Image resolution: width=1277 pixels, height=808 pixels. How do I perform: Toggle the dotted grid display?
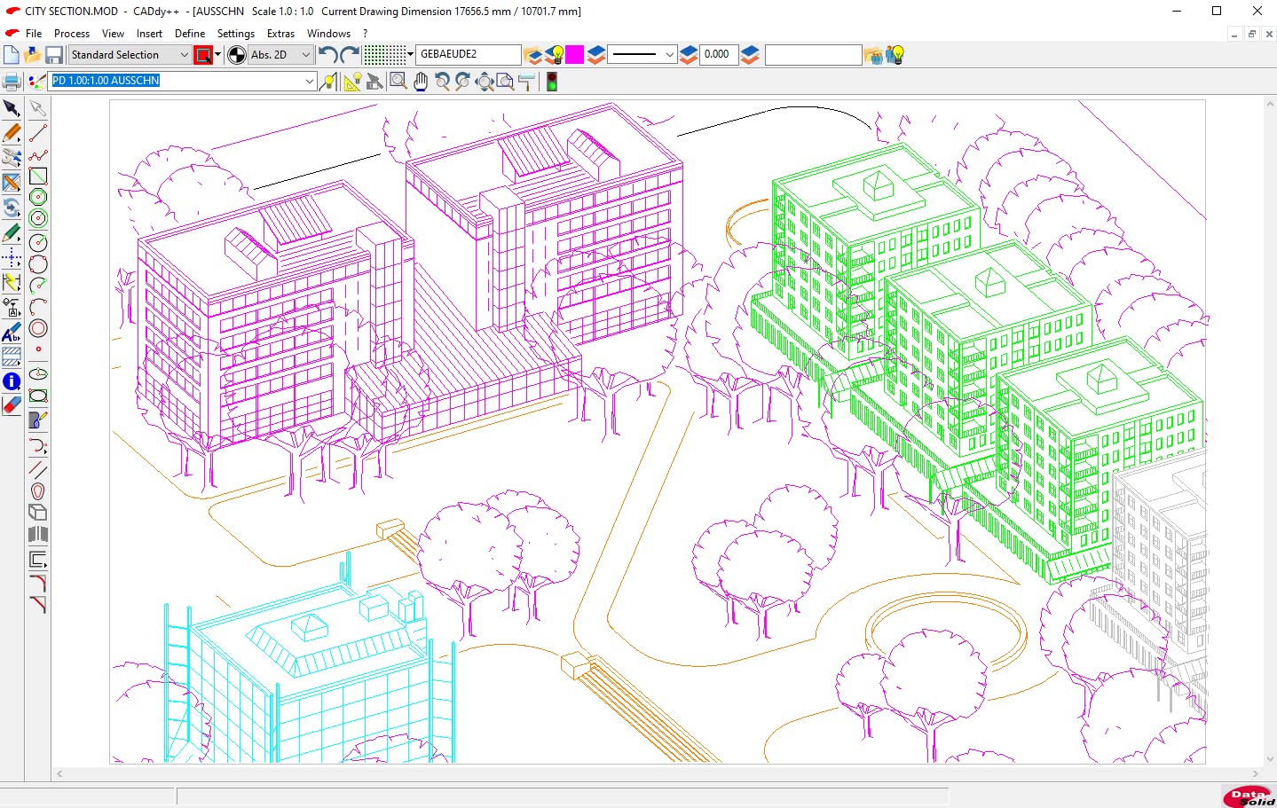point(384,55)
